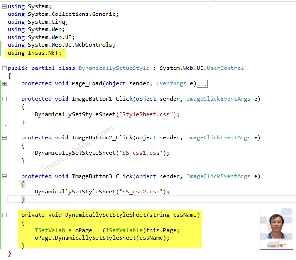Click the "using System.Linq;" line
Screen dimensions: 296x260
click(x=38, y=22)
